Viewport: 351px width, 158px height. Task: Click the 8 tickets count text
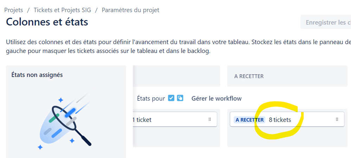click(280, 120)
